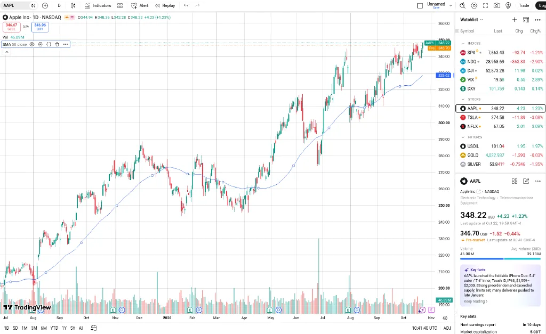Select the 6M time range
Screen dimensions: 546x334
[x=44, y=328]
